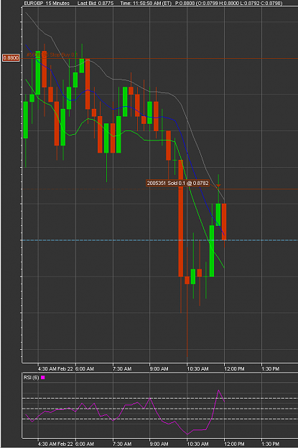Click the 7:30 AM label under the RSI panel
298x448 pixels.
[122, 444]
